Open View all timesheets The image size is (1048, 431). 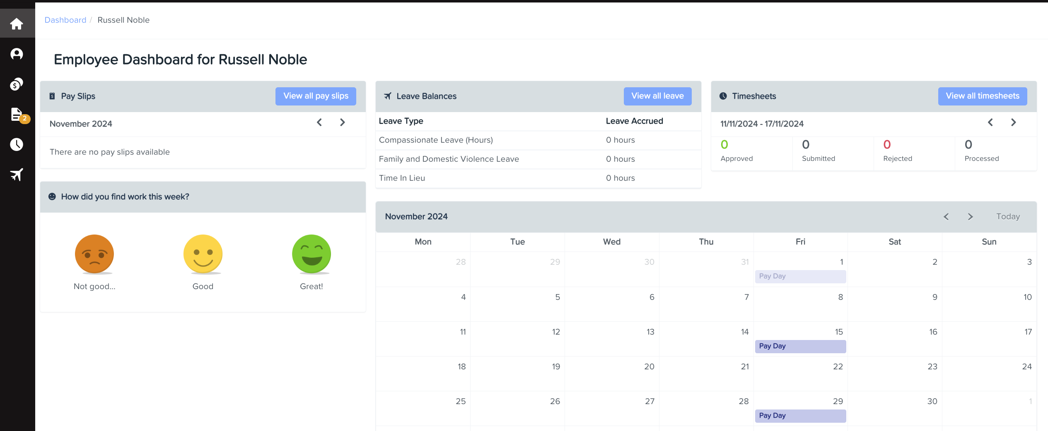[982, 96]
